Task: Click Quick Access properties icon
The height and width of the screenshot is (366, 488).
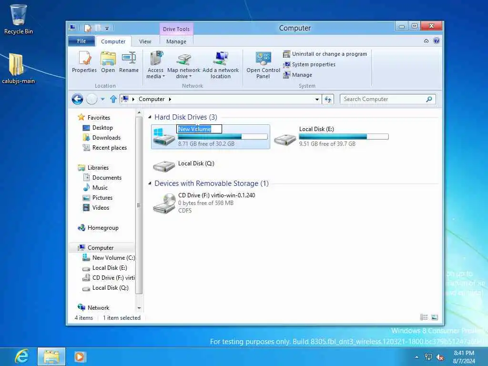Action: 88,28
